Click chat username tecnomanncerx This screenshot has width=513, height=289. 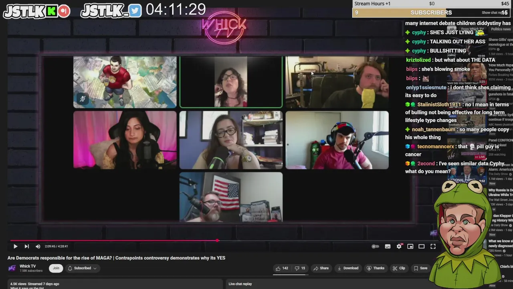[436, 147]
